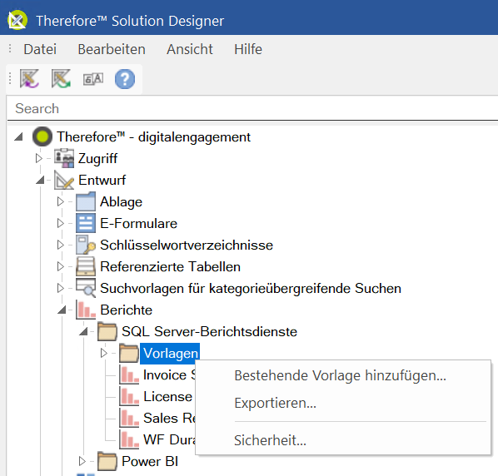Click the toolbar icon with green refresh arrow
The height and width of the screenshot is (476, 498).
[61, 78]
